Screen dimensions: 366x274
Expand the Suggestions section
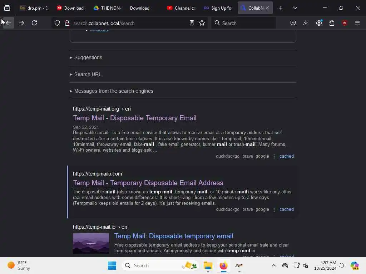coord(86,57)
